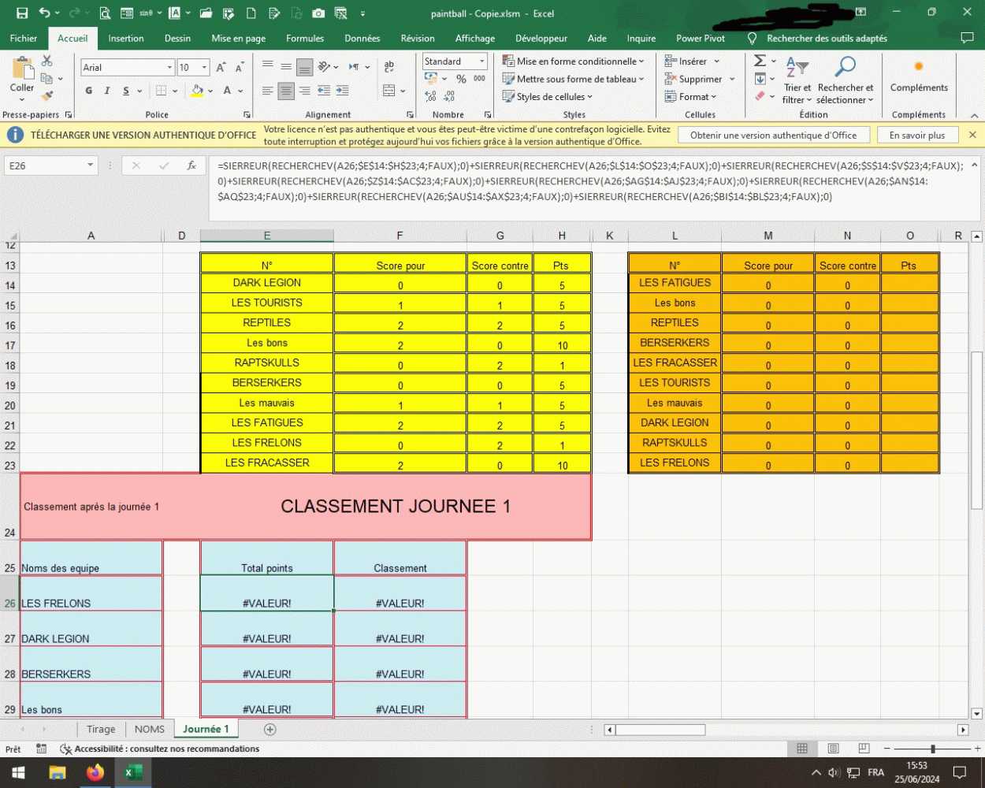Open the Arial font name dropdown
Image resolution: width=985 pixels, height=788 pixels.
coord(169,68)
